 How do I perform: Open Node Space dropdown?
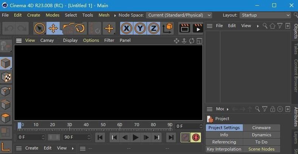point(179,15)
